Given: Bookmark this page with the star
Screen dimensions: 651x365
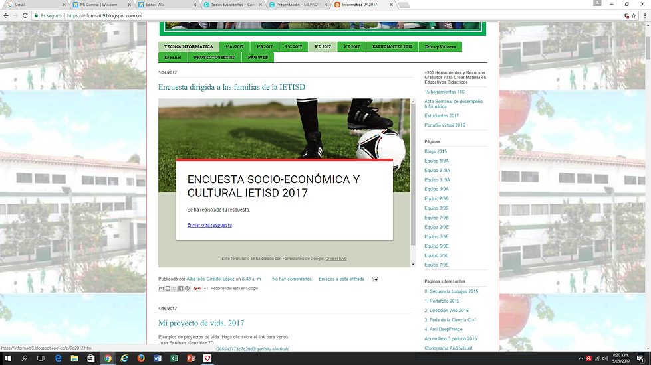Looking at the screenshot, I should coord(634,16).
